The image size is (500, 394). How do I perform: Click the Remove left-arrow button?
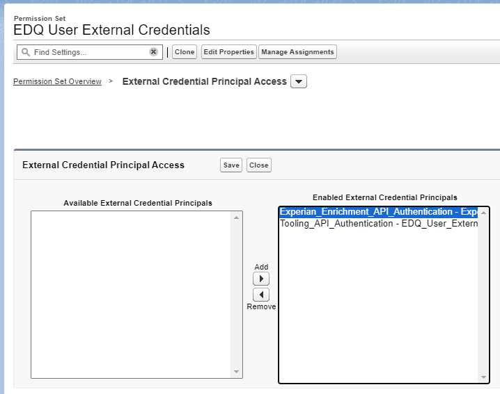click(x=261, y=295)
